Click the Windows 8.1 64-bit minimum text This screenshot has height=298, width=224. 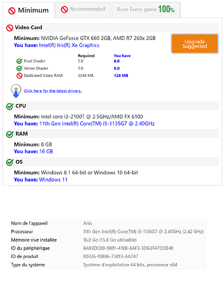pyautogui.click(x=76, y=173)
